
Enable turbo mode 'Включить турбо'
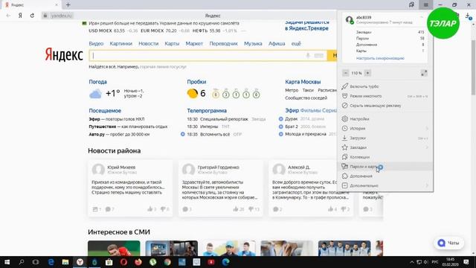pos(385,86)
